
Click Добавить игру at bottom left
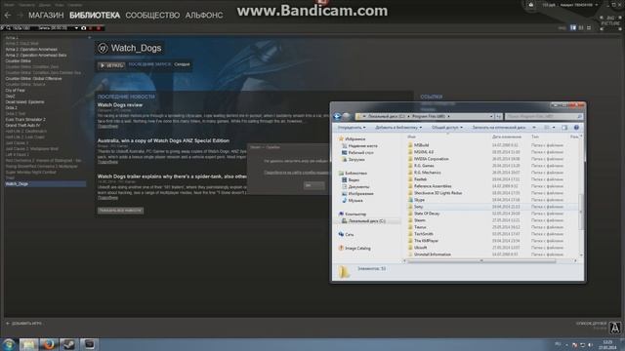click(23, 324)
